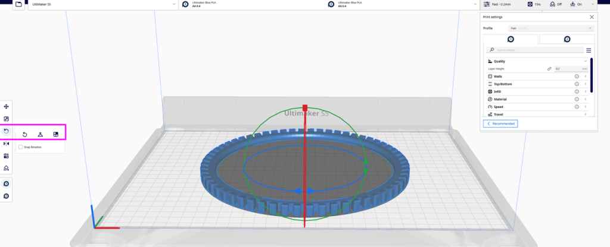Click the Layer Height label
Image resolution: width=610 pixels, height=247 pixels.
(x=496, y=69)
